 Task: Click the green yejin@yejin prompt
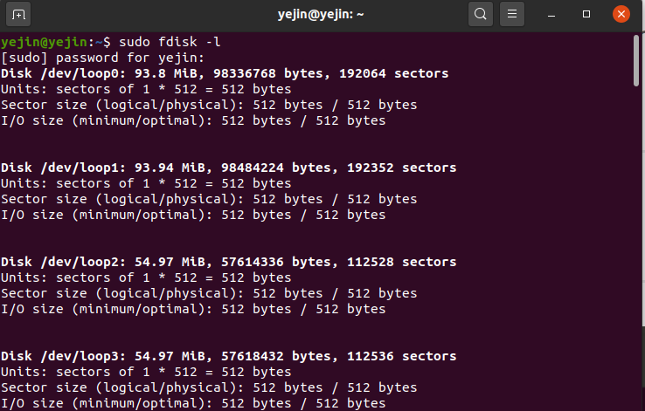click(44, 42)
